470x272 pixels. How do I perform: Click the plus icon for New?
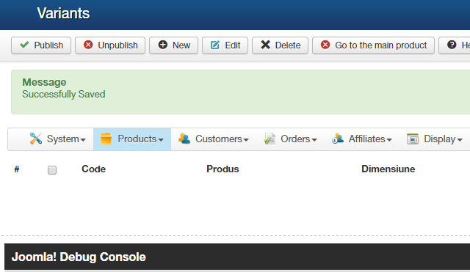click(x=163, y=45)
